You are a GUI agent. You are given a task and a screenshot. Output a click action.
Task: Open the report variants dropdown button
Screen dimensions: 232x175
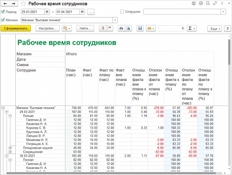tap(67, 28)
